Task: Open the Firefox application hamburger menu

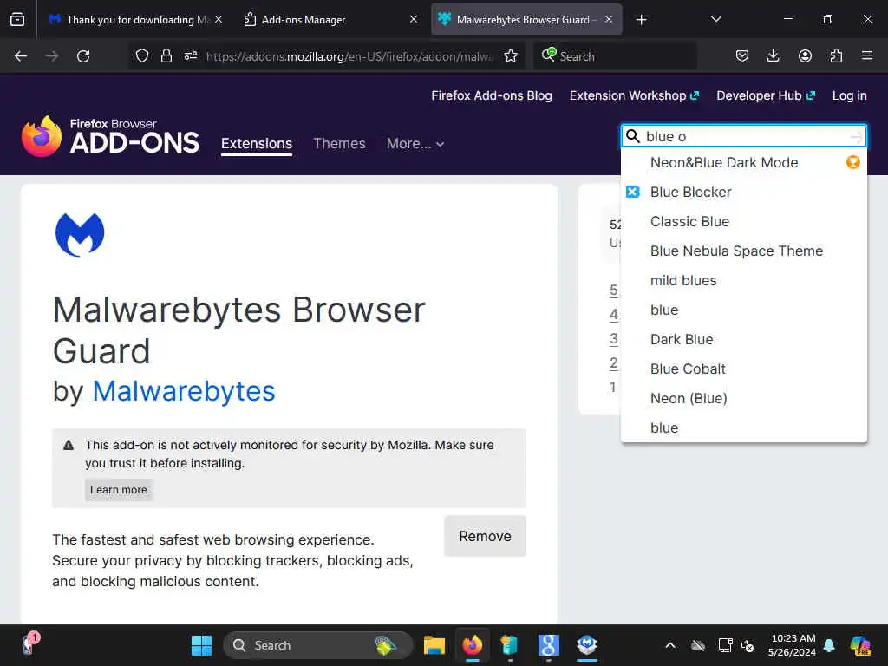Action: coord(867,56)
